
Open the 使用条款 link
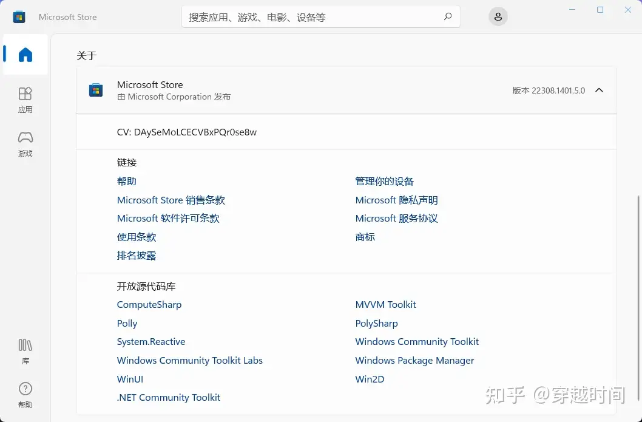[x=137, y=237]
